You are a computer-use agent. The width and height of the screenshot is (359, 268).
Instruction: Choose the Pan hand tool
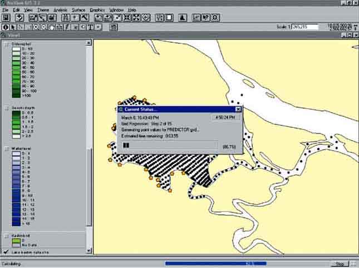pos(51,27)
